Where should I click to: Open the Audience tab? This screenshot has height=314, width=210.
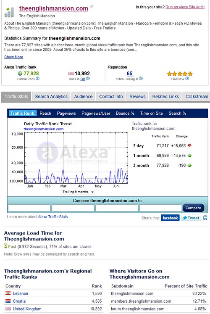(83, 97)
